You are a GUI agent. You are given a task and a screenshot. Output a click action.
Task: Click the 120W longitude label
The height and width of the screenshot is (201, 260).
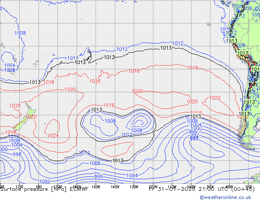153,187
